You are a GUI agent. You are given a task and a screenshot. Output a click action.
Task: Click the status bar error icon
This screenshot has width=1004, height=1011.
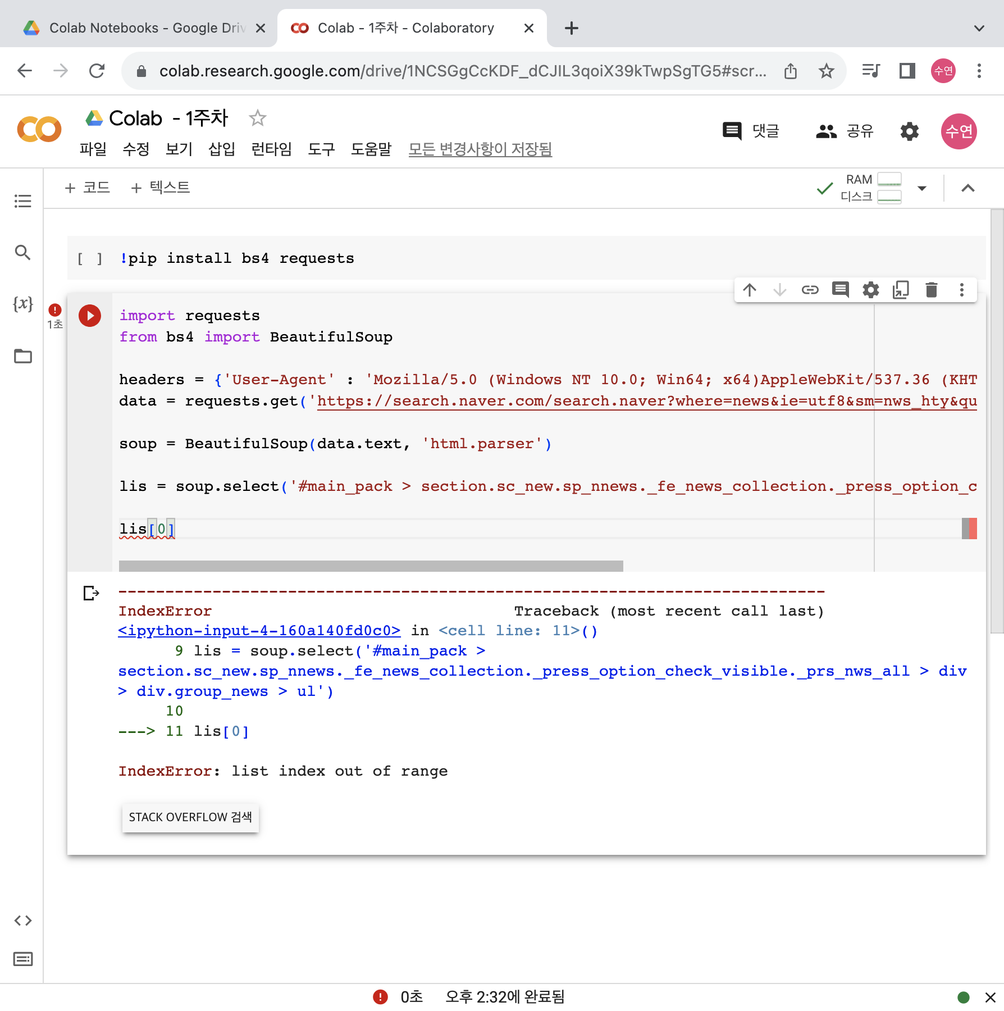(380, 997)
